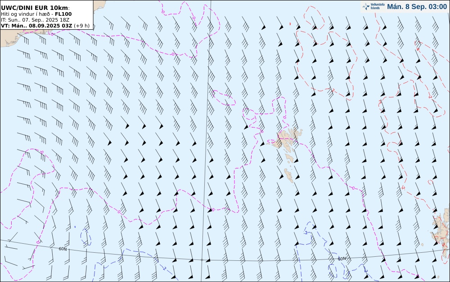Click the Veðurstofa Íslands logo
Viewport: 450px width, 282px height.
pyautogui.click(x=373, y=7)
